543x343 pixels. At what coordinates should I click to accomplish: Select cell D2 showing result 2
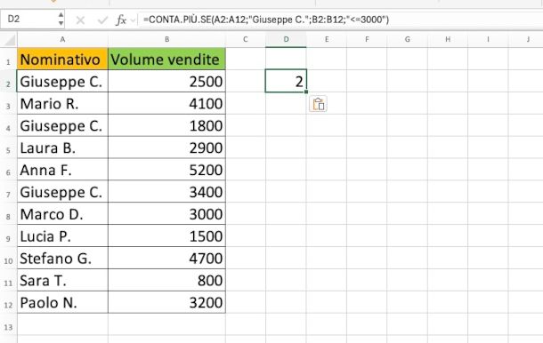pyautogui.click(x=286, y=81)
